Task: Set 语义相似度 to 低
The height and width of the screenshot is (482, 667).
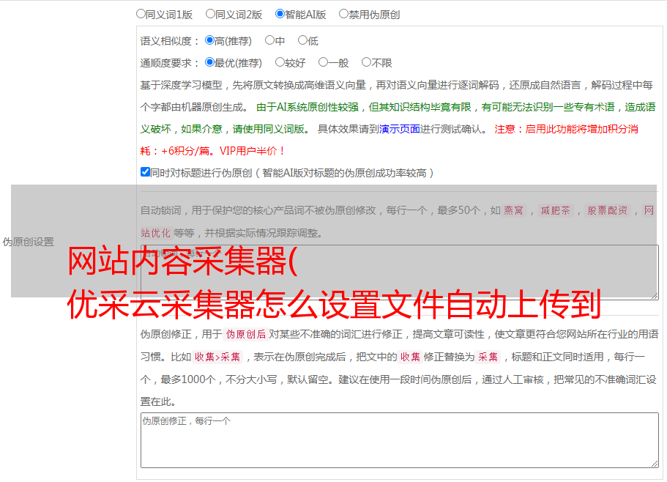Action: click(302, 40)
